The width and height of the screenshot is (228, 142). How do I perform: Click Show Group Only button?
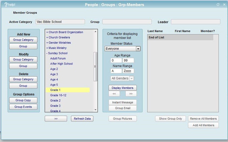tap(170, 119)
